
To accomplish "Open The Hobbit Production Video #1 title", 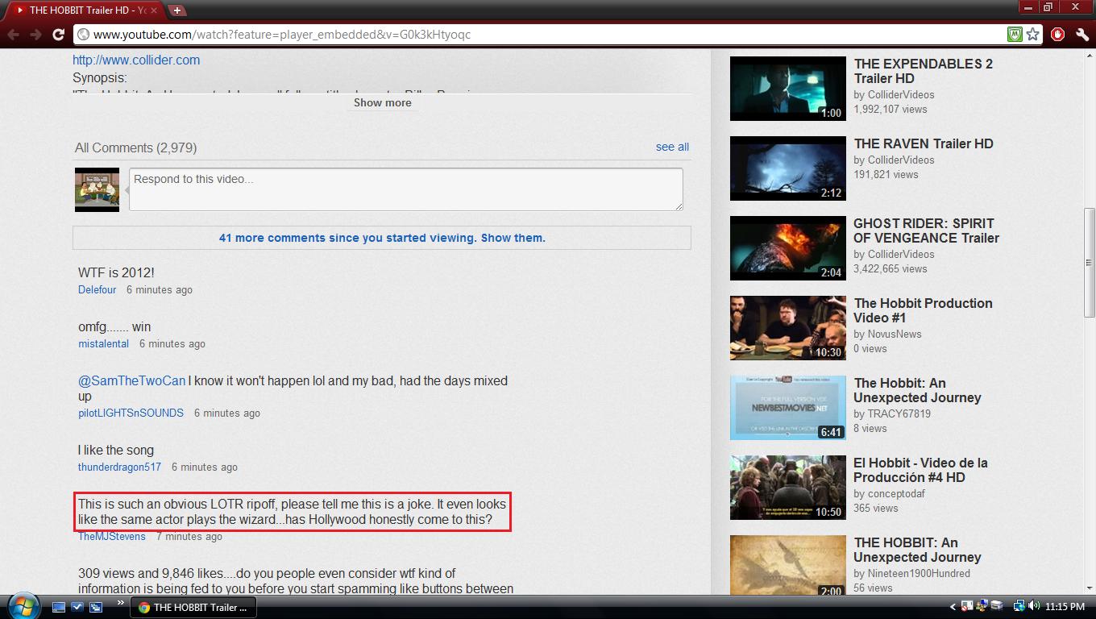I will click(x=924, y=310).
